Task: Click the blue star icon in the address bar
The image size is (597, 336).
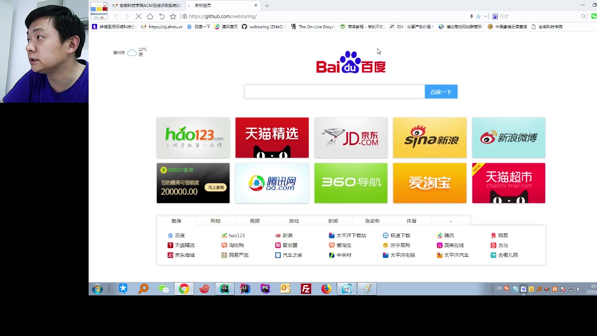Action: [478, 16]
